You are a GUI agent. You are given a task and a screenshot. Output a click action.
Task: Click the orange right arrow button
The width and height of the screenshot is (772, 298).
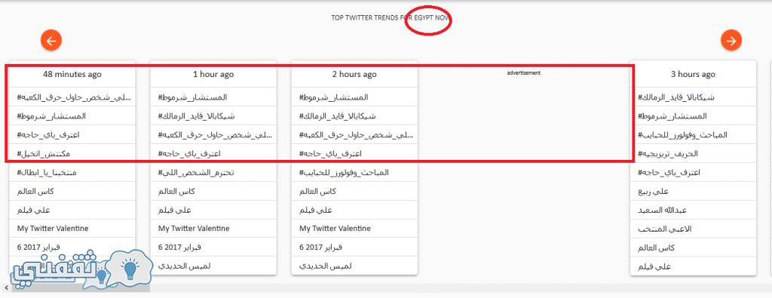(731, 41)
